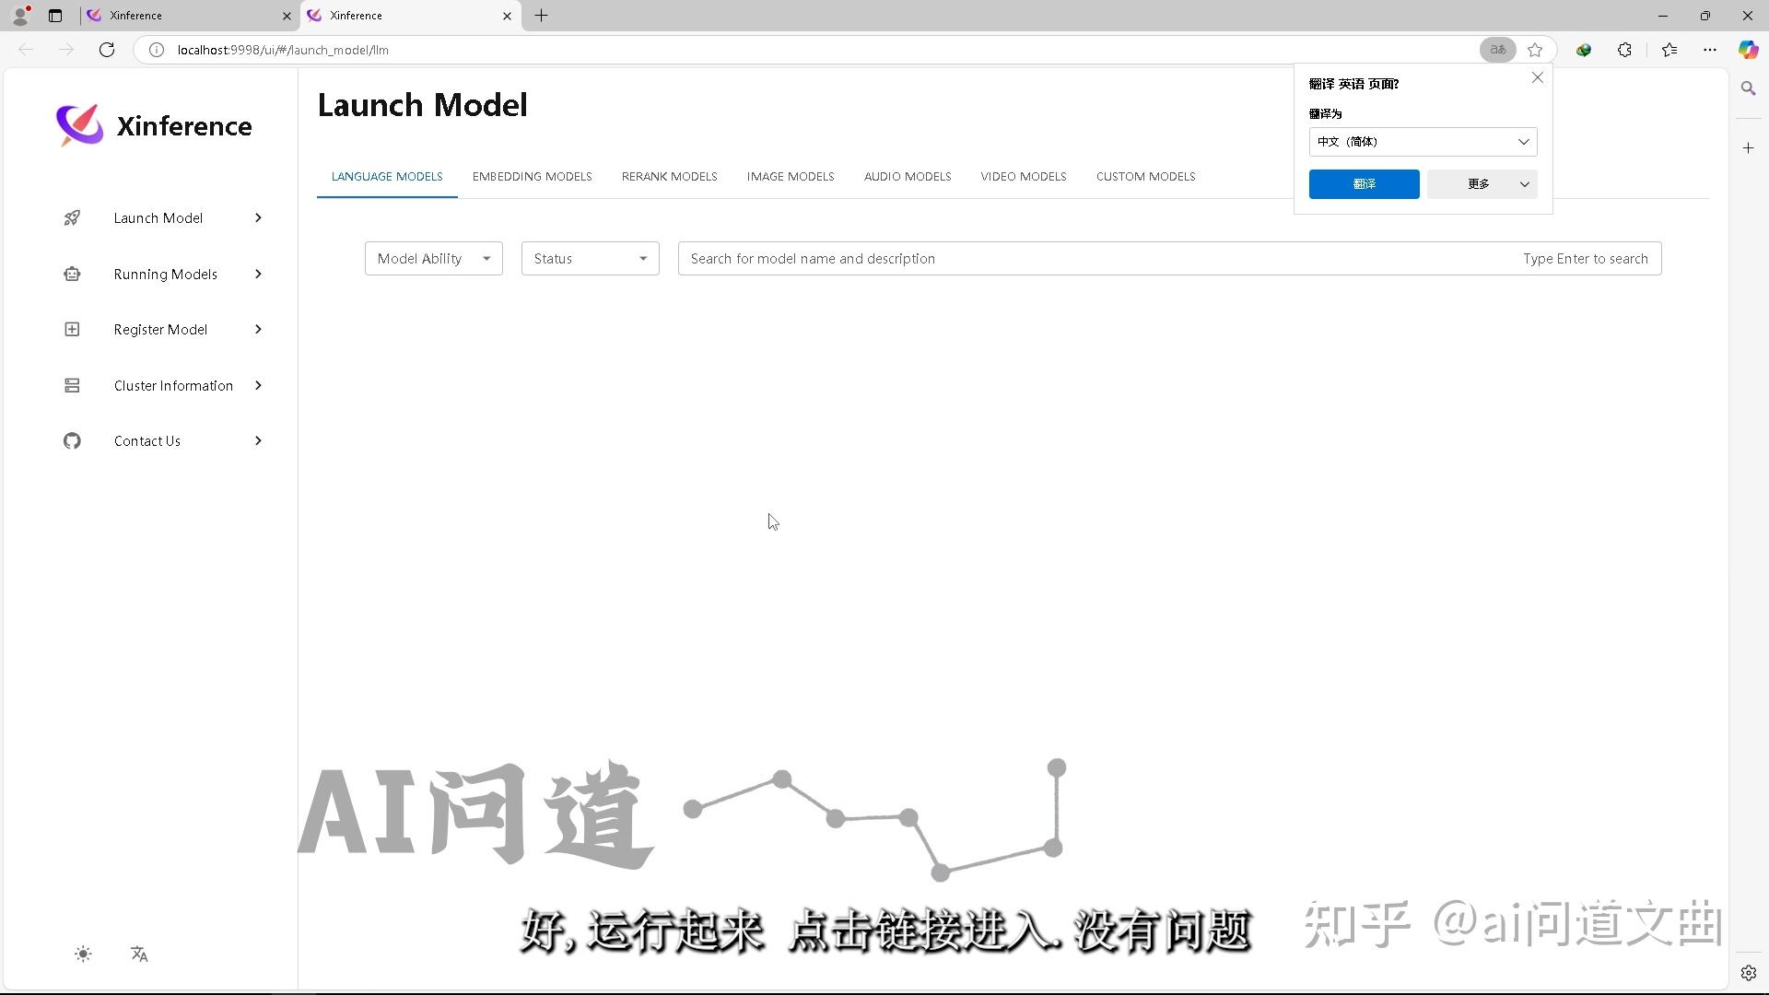Viewport: 1769px width, 995px height.
Task: Switch to the Custom Models tab
Action: (x=1146, y=177)
